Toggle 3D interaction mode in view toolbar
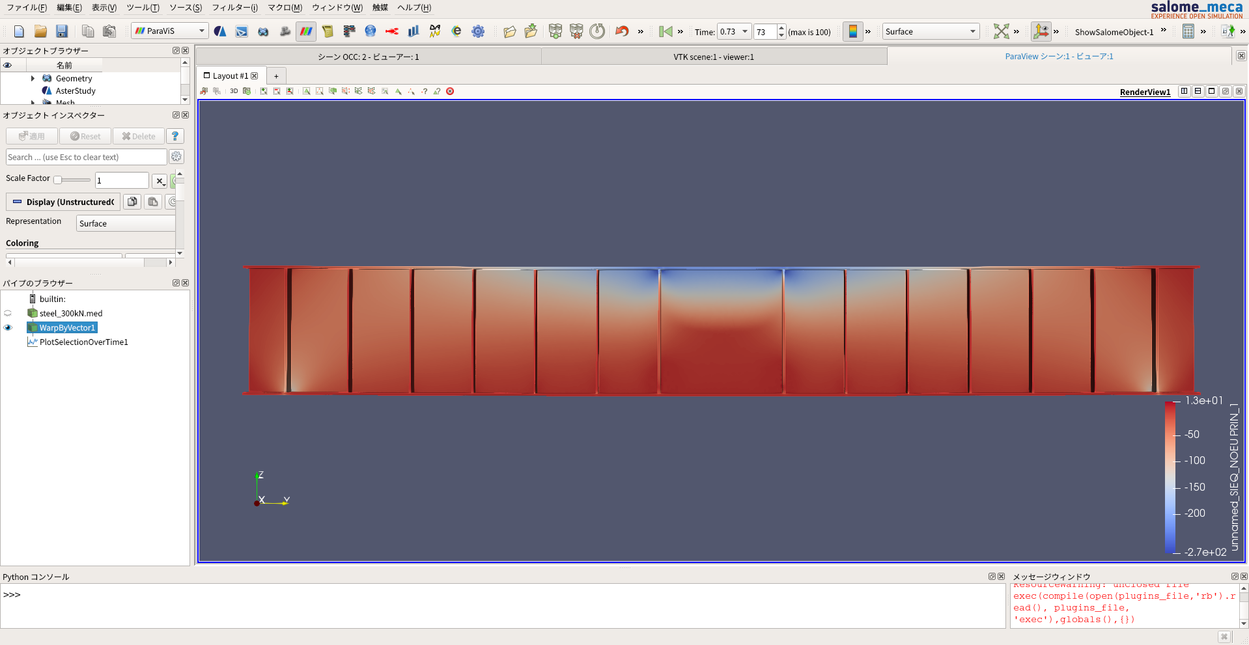This screenshot has width=1249, height=645. [x=234, y=91]
